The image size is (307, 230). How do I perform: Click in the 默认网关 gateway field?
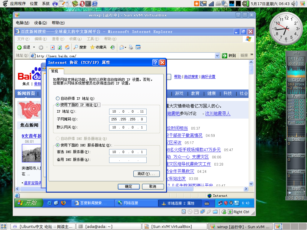tap(128, 127)
